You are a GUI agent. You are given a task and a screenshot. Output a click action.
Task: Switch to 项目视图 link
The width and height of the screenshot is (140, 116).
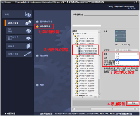(x=10, y=113)
